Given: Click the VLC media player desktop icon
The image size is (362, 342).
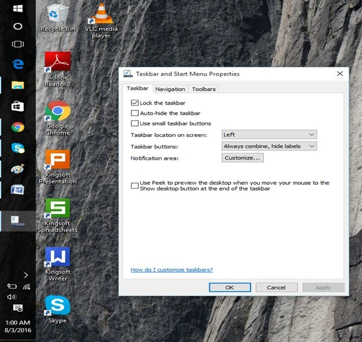Looking at the screenshot, I should tap(101, 21).
